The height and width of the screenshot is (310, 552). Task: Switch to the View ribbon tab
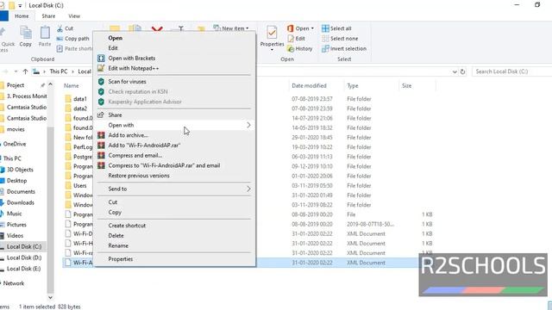coord(74,16)
